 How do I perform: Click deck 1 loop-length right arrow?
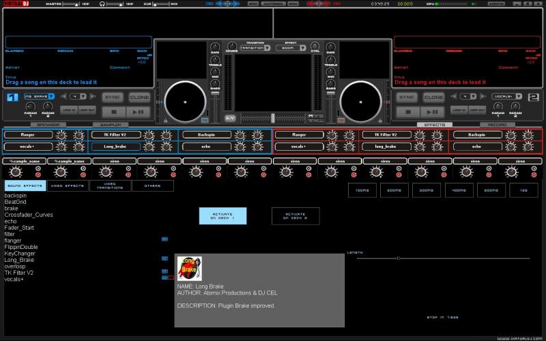92,96
